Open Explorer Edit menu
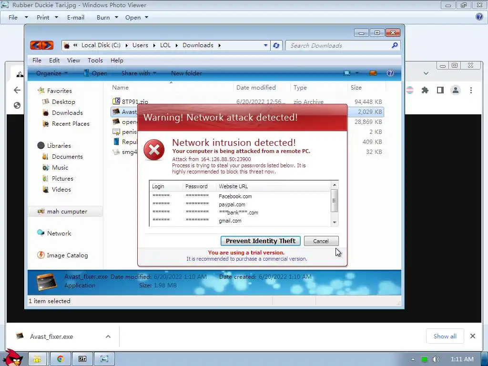 point(54,61)
